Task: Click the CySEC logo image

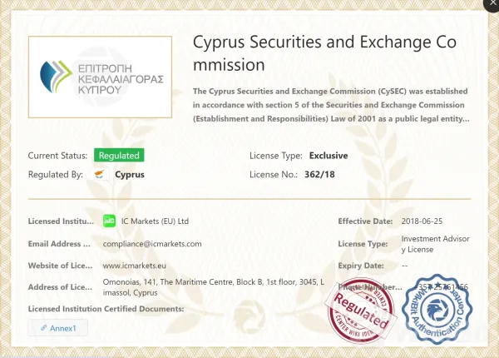Action: 100,78
